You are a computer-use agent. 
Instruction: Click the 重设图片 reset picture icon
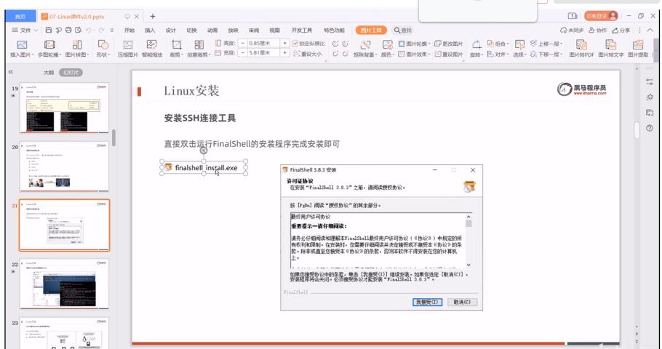click(x=438, y=54)
